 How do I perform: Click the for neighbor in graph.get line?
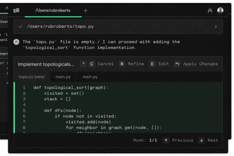click(x=113, y=127)
